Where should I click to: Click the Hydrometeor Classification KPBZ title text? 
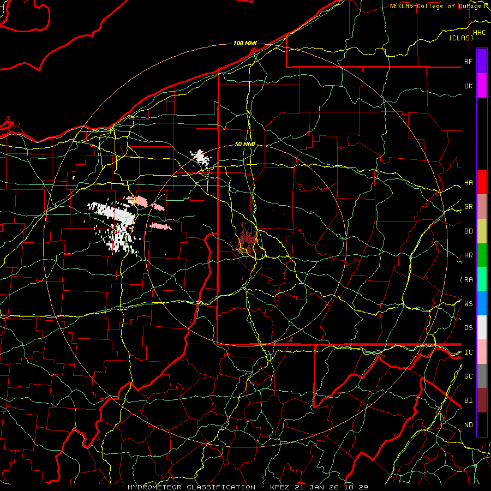pos(248,487)
